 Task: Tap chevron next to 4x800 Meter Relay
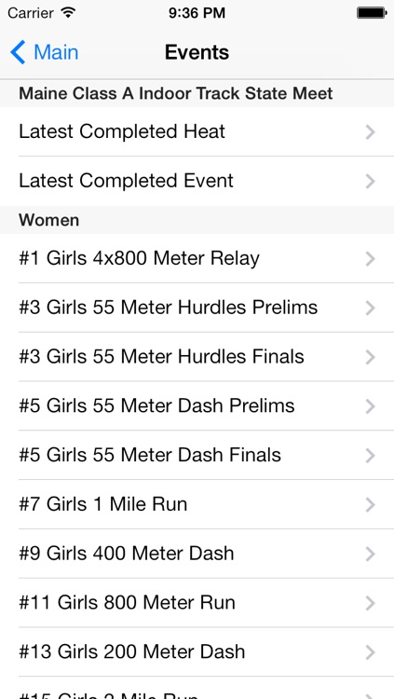(x=370, y=258)
